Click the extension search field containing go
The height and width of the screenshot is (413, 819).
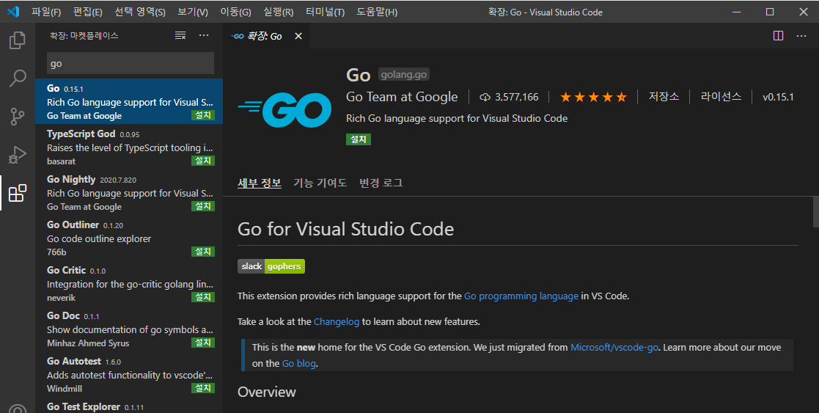pyautogui.click(x=131, y=63)
